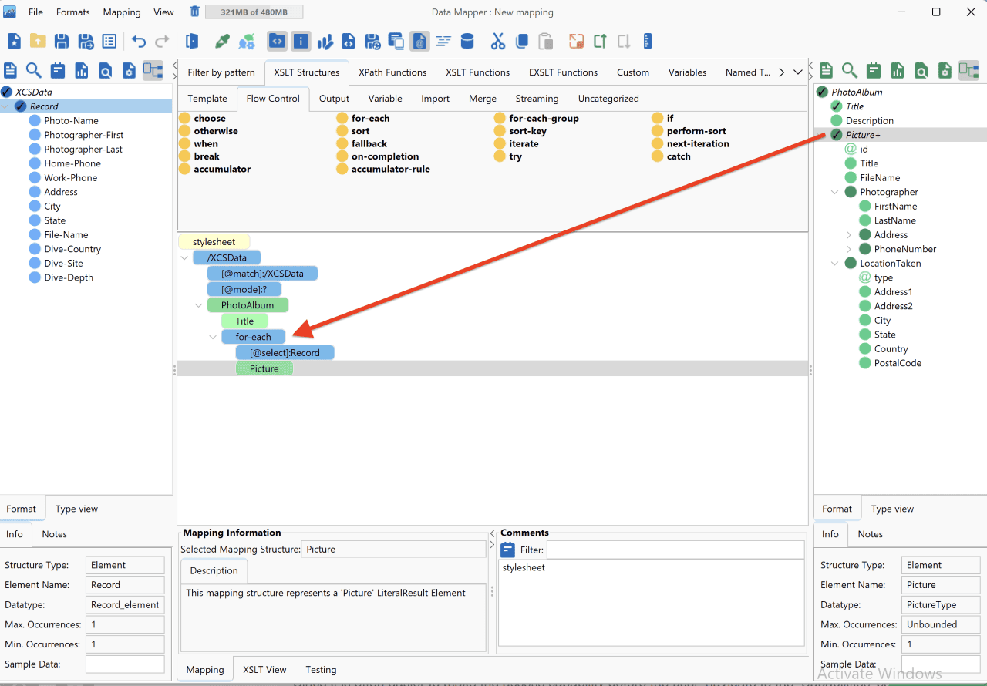Image resolution: width=987 pixels, height=686 pixels.
Task: Click the database cylinder toolbar icon
Action: tap(467, 42)
